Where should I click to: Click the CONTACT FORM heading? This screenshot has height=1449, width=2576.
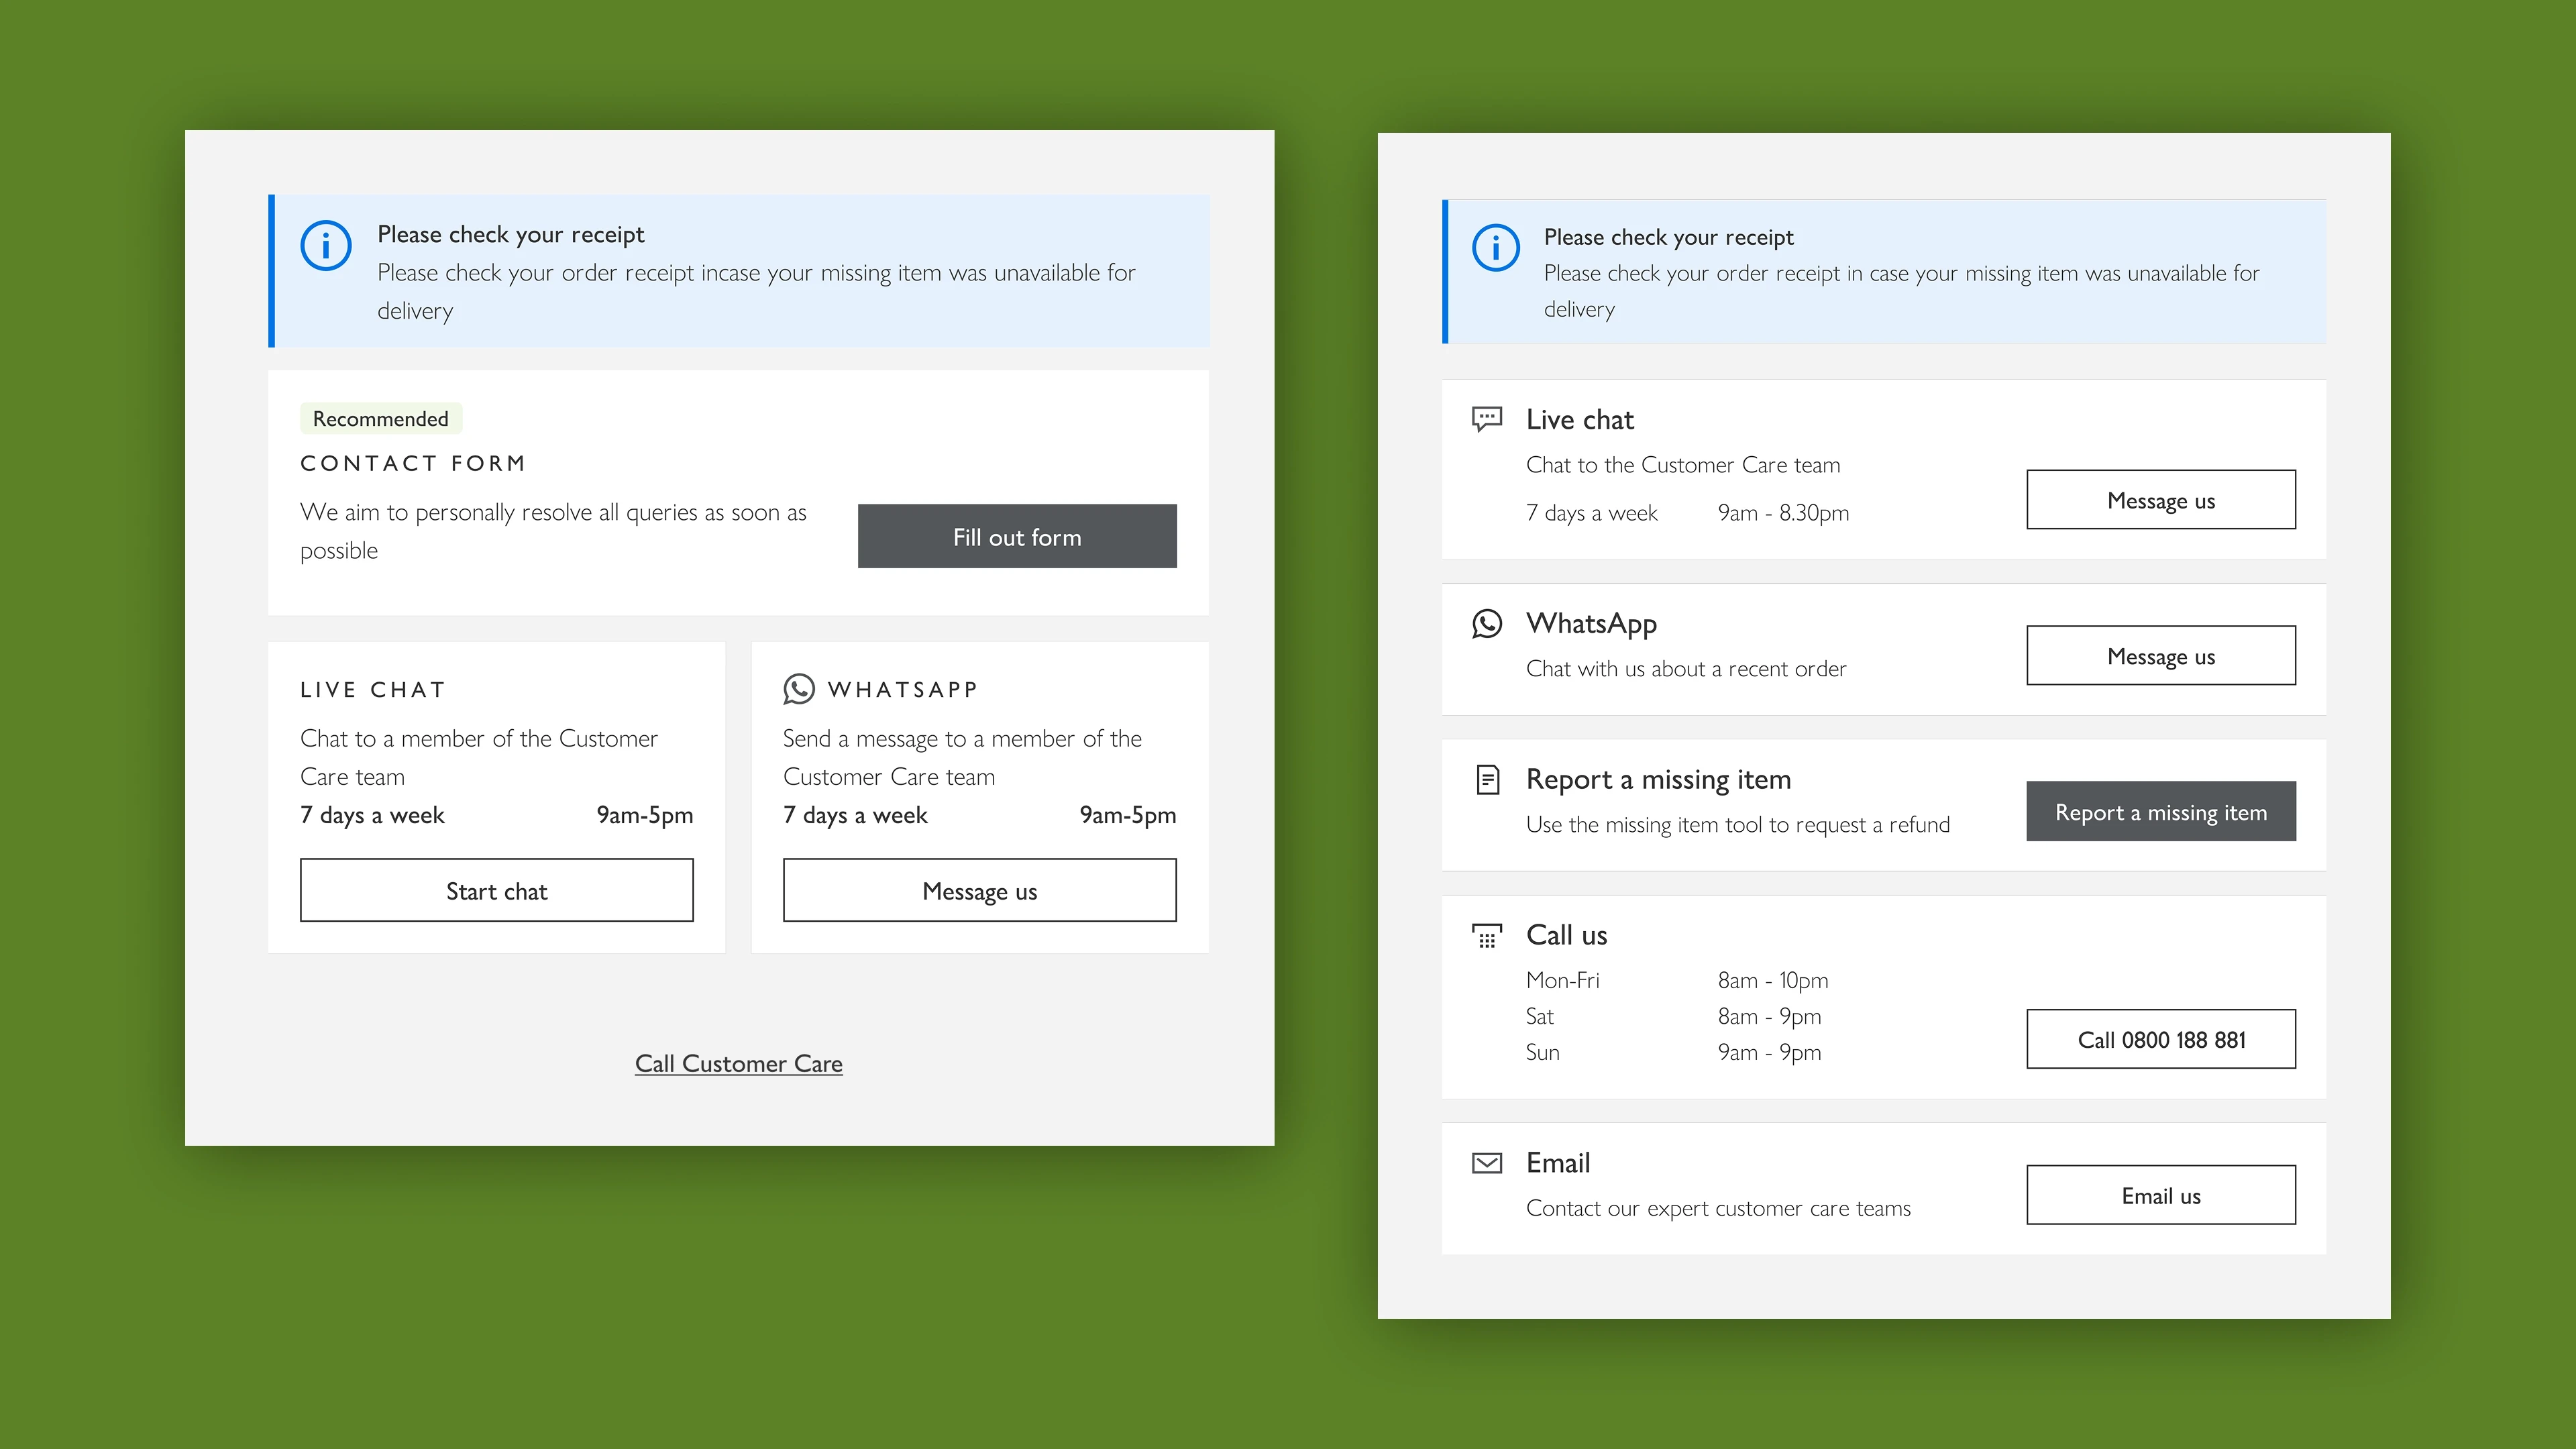click(x=413, y=463)
